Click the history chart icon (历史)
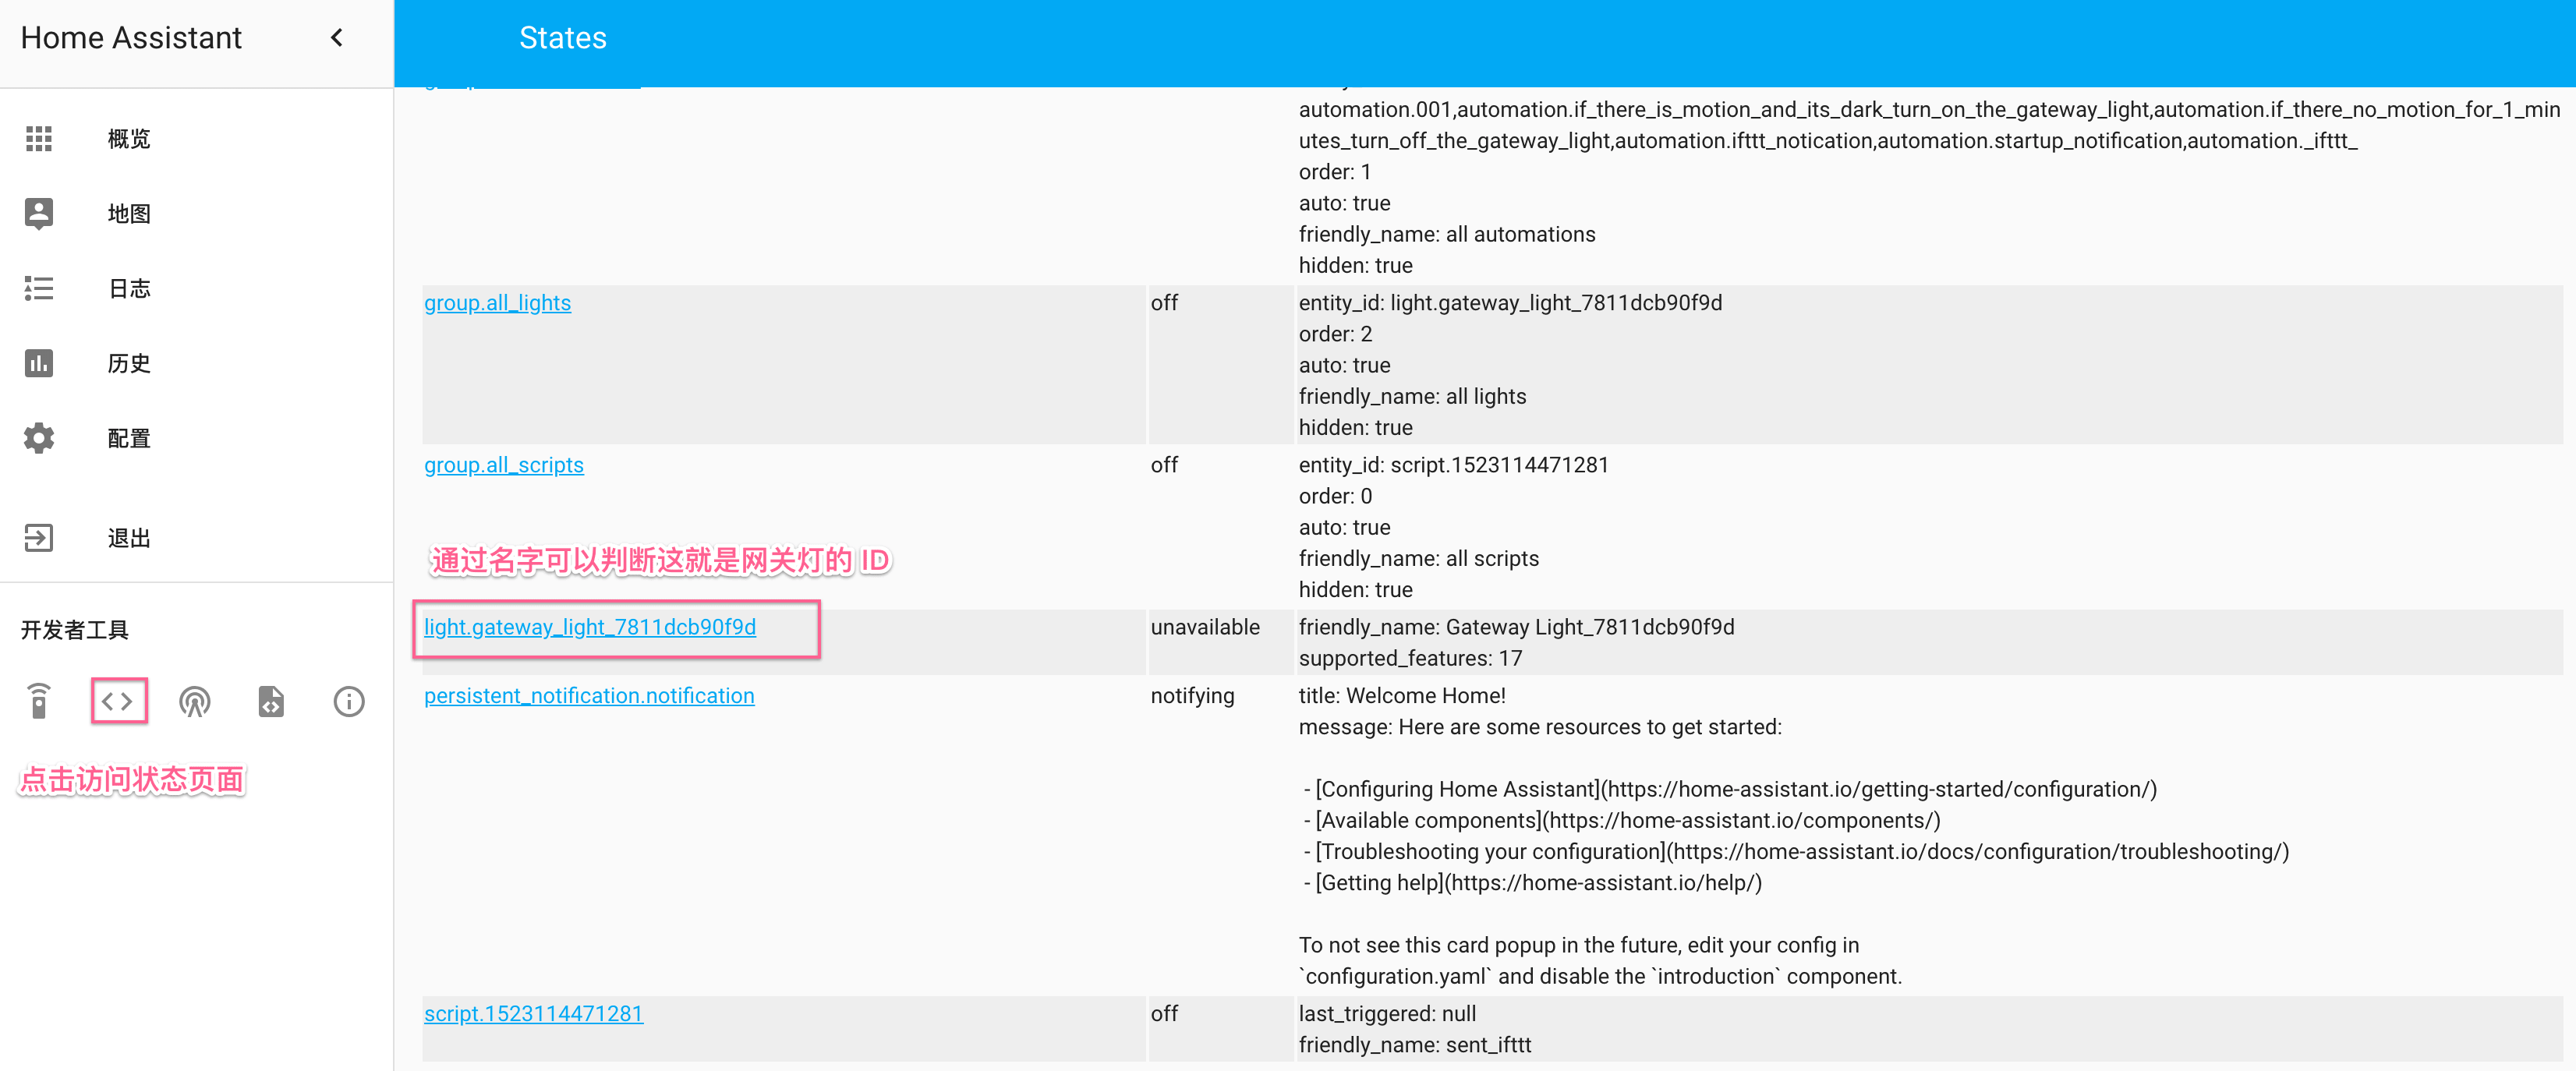This screenshot has height=1071, width=2576. (39, 363)
